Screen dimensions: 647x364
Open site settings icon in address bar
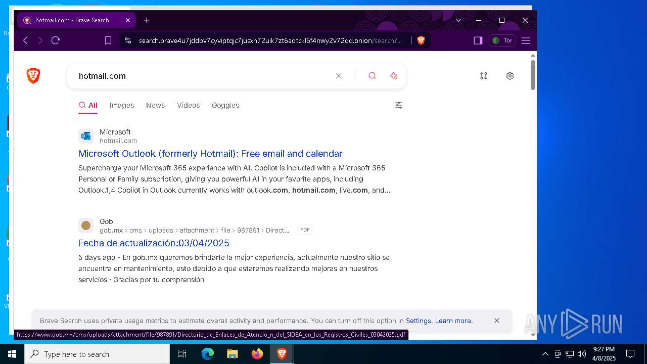(x=128, y=40)
